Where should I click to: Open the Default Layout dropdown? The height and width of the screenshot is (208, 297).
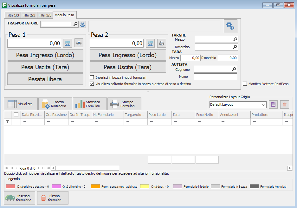[264, 105]
